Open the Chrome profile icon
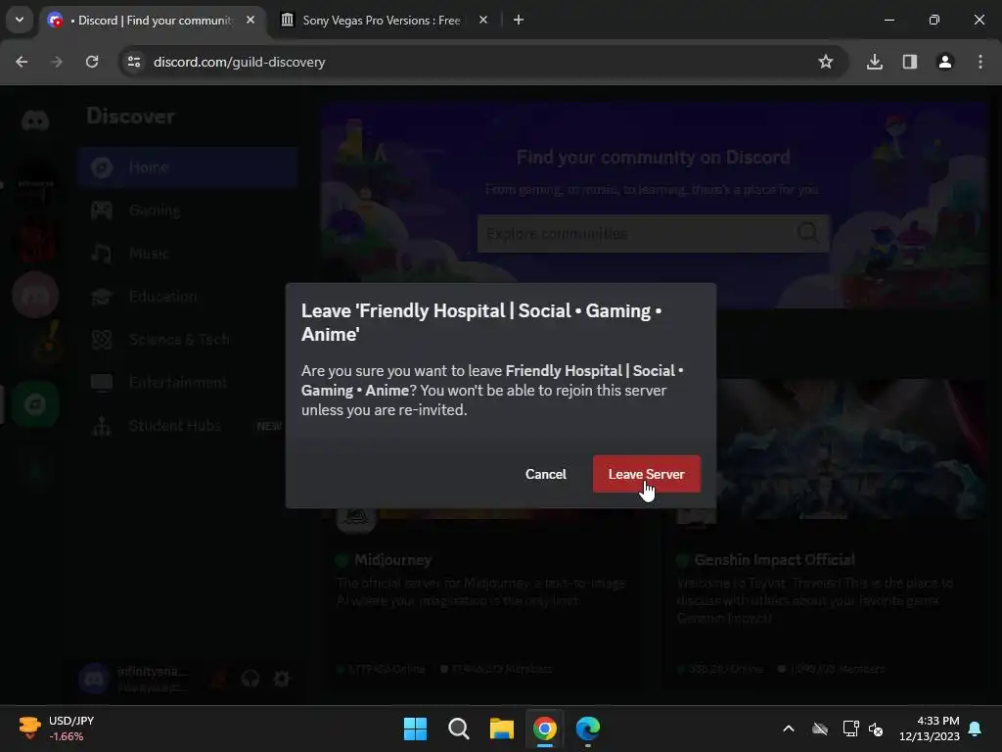1002x752 pixels. point(945,62)
